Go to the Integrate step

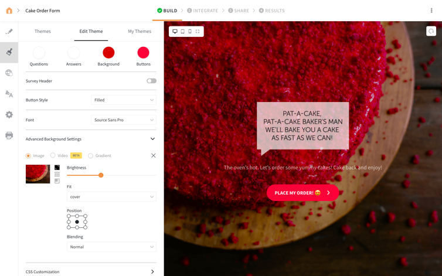(x=203, y=11)
